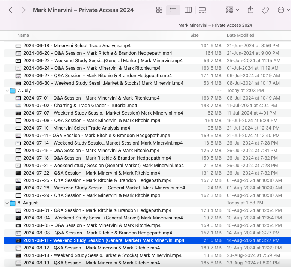291x267 pixels.
Task: Select 2024-07-14 Weekend Study Session file
Action: coord(103,143)
